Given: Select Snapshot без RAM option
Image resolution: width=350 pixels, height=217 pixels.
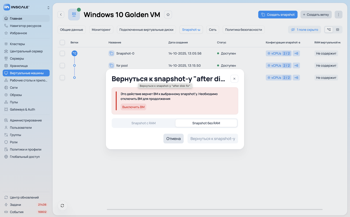Looking at the screenshot, I should tap(206, 123).
